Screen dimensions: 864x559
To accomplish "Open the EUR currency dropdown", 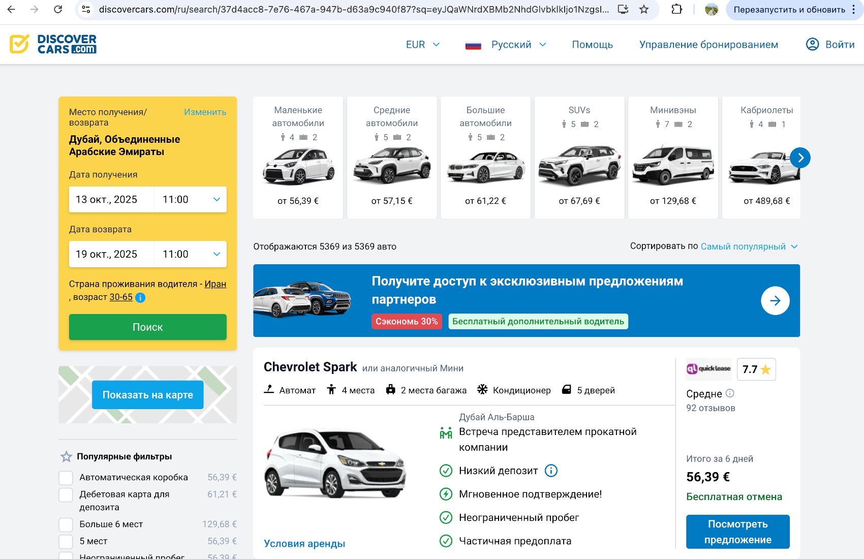I will (422, 45).
